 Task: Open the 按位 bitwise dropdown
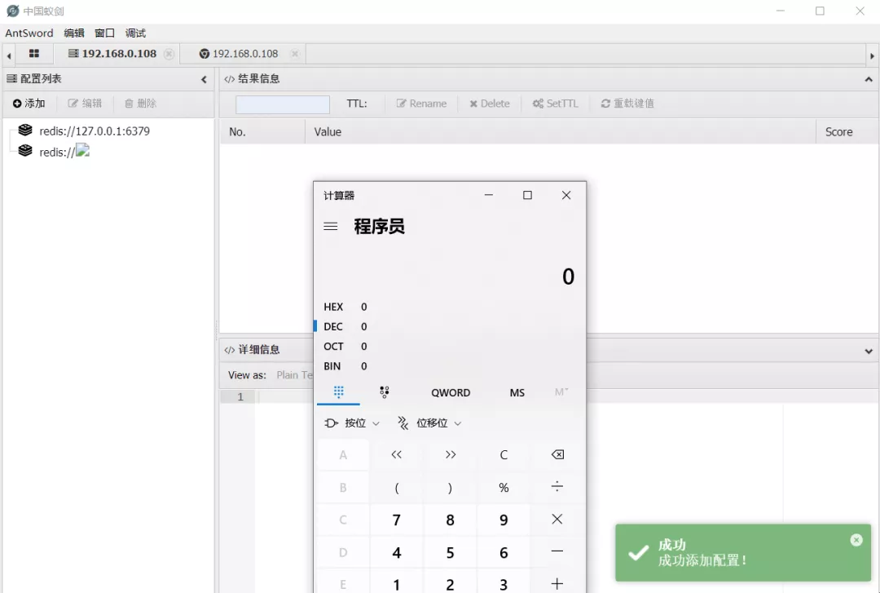(353, 423)
